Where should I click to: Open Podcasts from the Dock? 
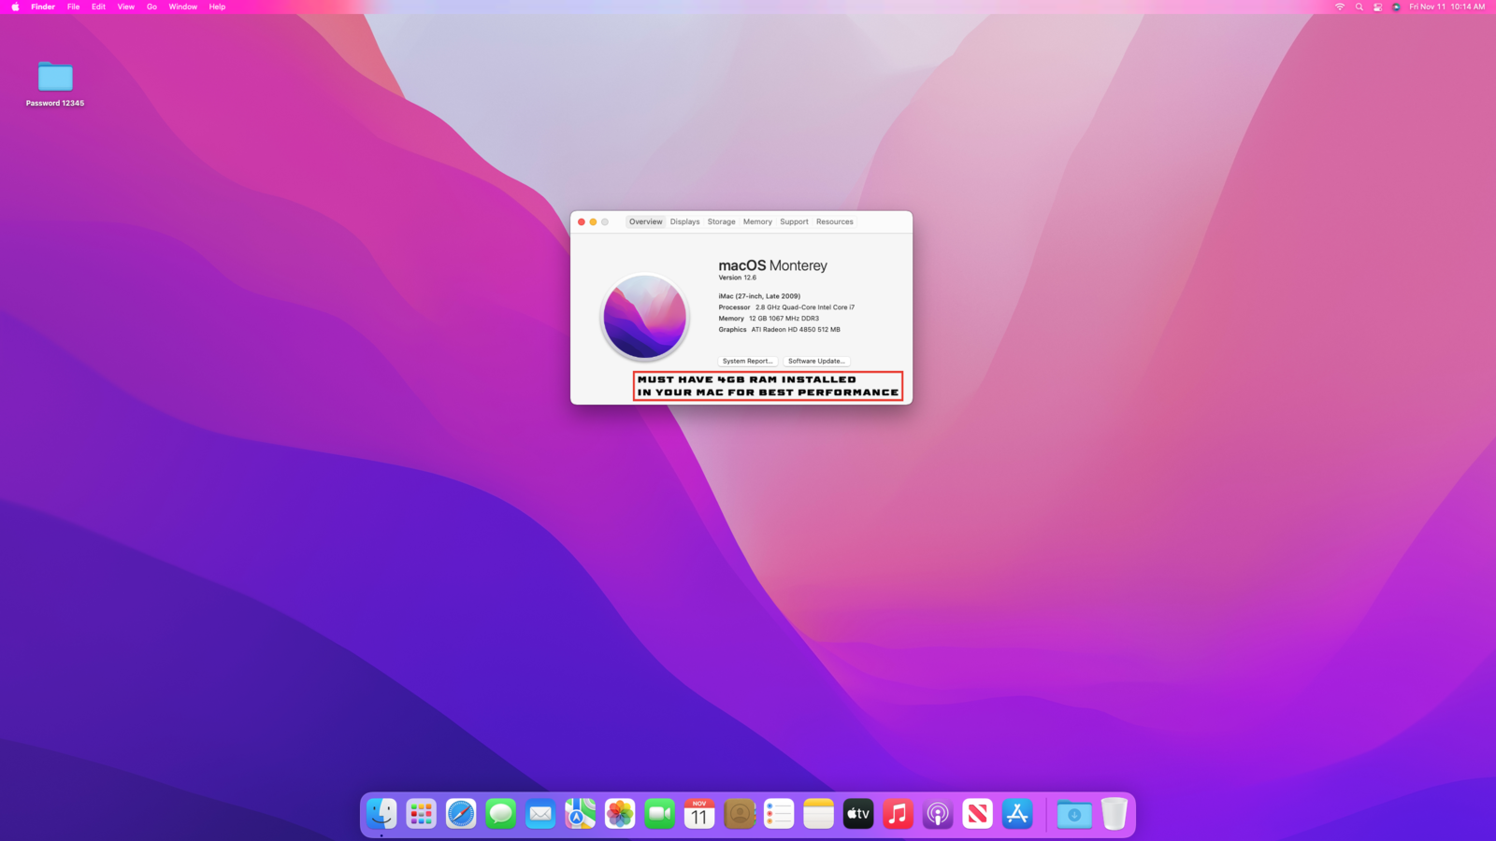938,814
